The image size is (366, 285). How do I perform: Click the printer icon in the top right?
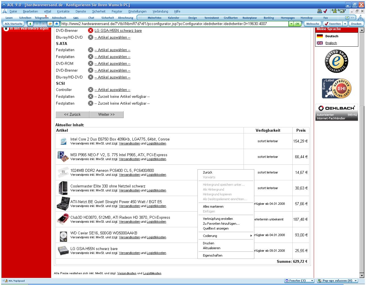point(320,11)
